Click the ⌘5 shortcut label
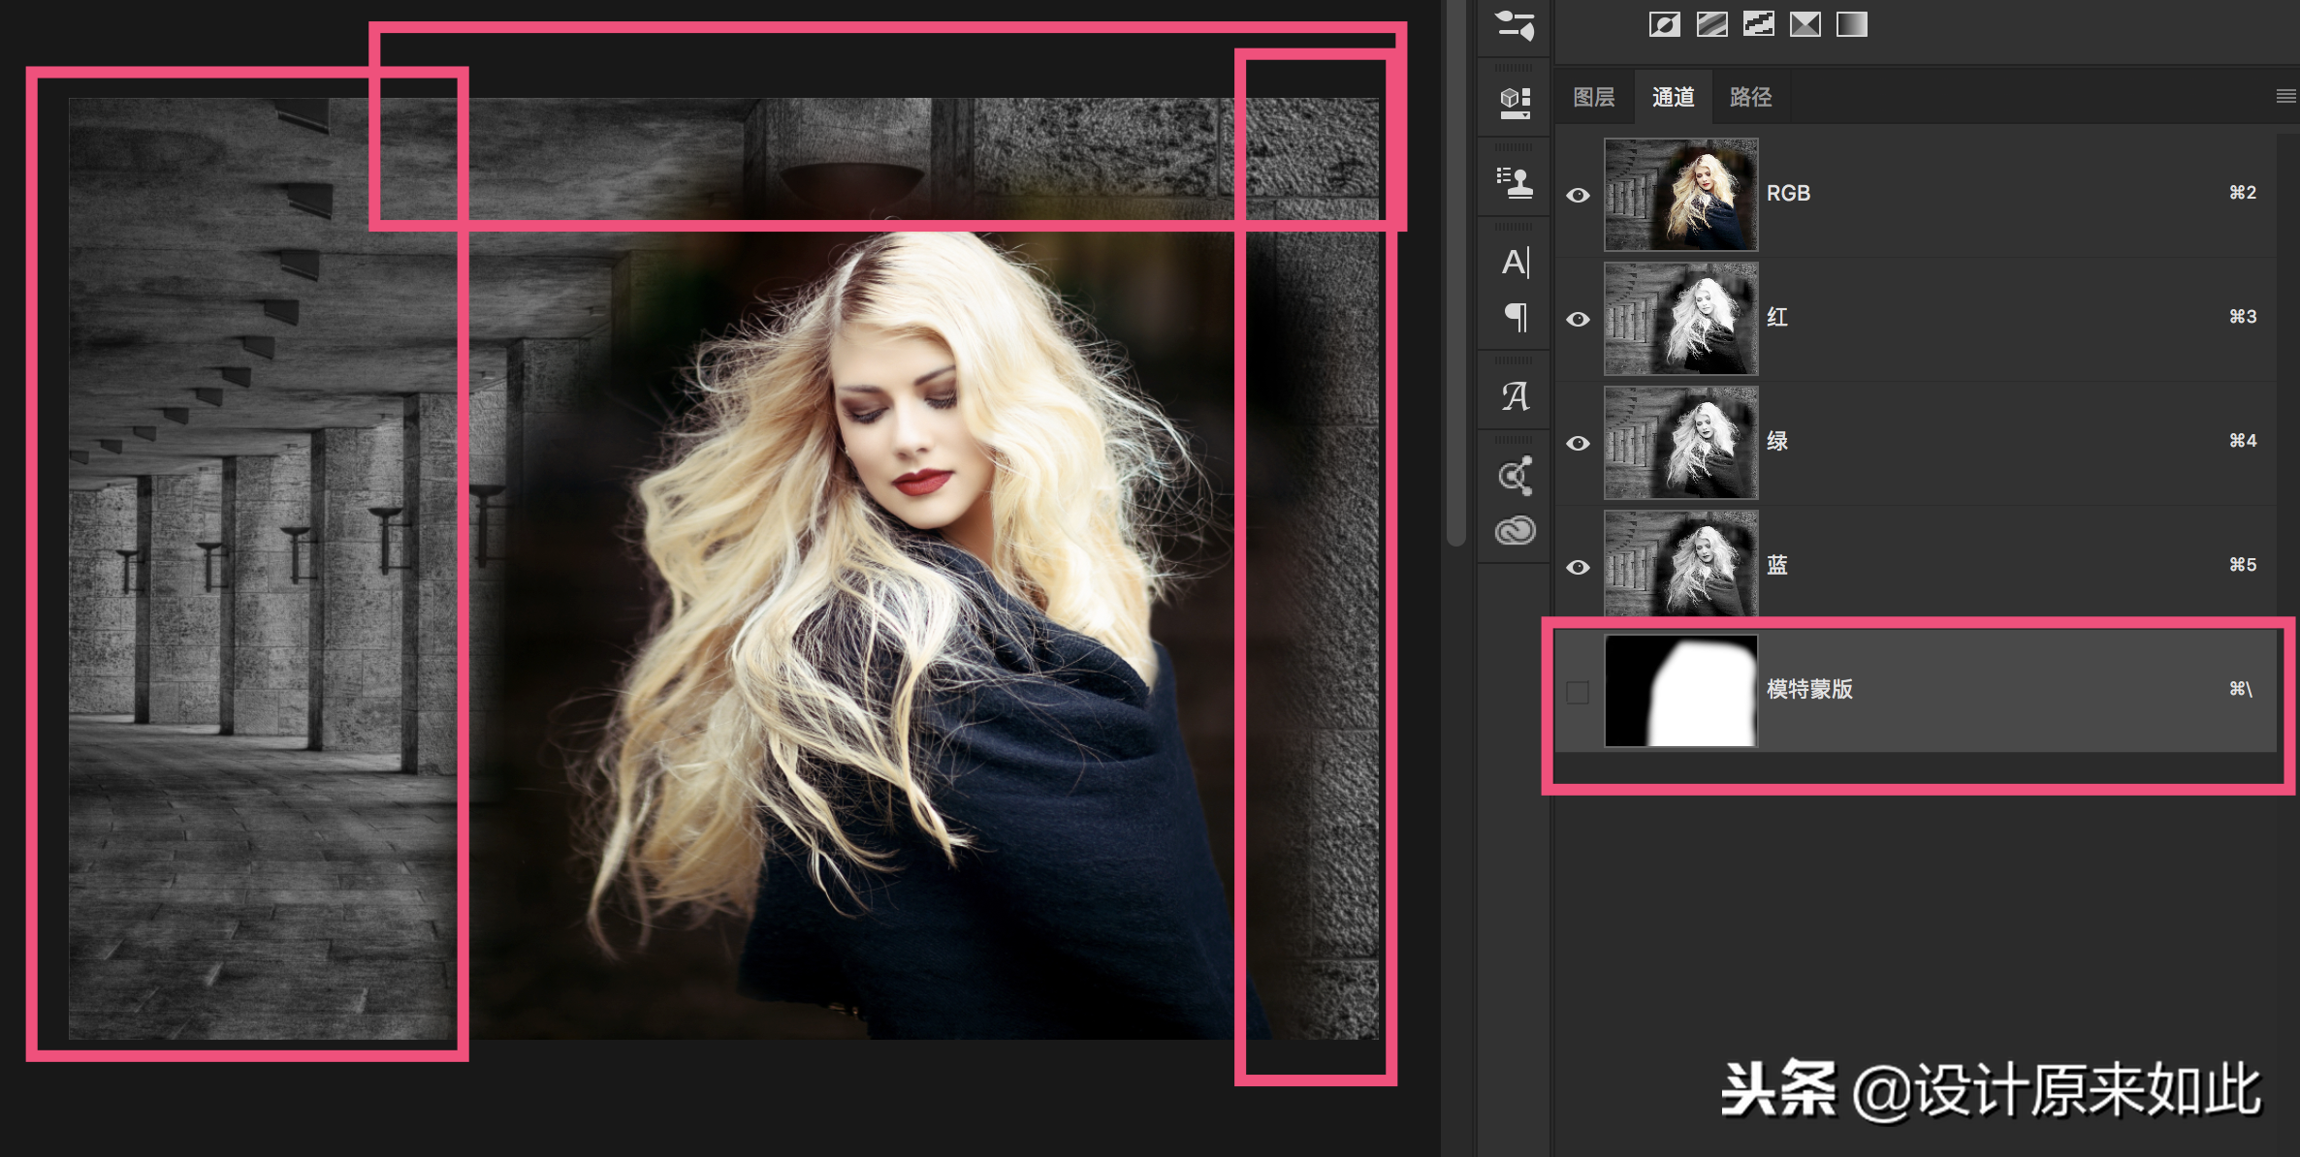Screen dimensions: 2300x1157 coord(2243,564)
